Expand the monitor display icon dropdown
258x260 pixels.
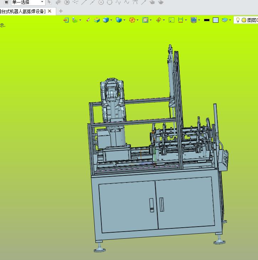pyautogui.click(x=199, y=20)
